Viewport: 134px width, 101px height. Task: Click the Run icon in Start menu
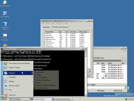tap(6, 90)
